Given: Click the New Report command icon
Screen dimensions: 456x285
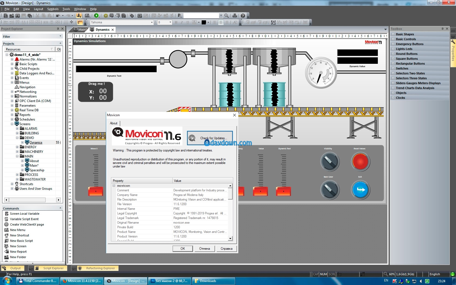Looking at the screenshot, I should tap(7, 252).
